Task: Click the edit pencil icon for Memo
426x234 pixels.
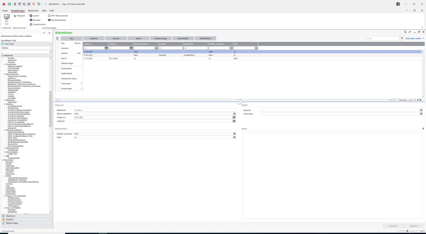Action: pos(423,129)
